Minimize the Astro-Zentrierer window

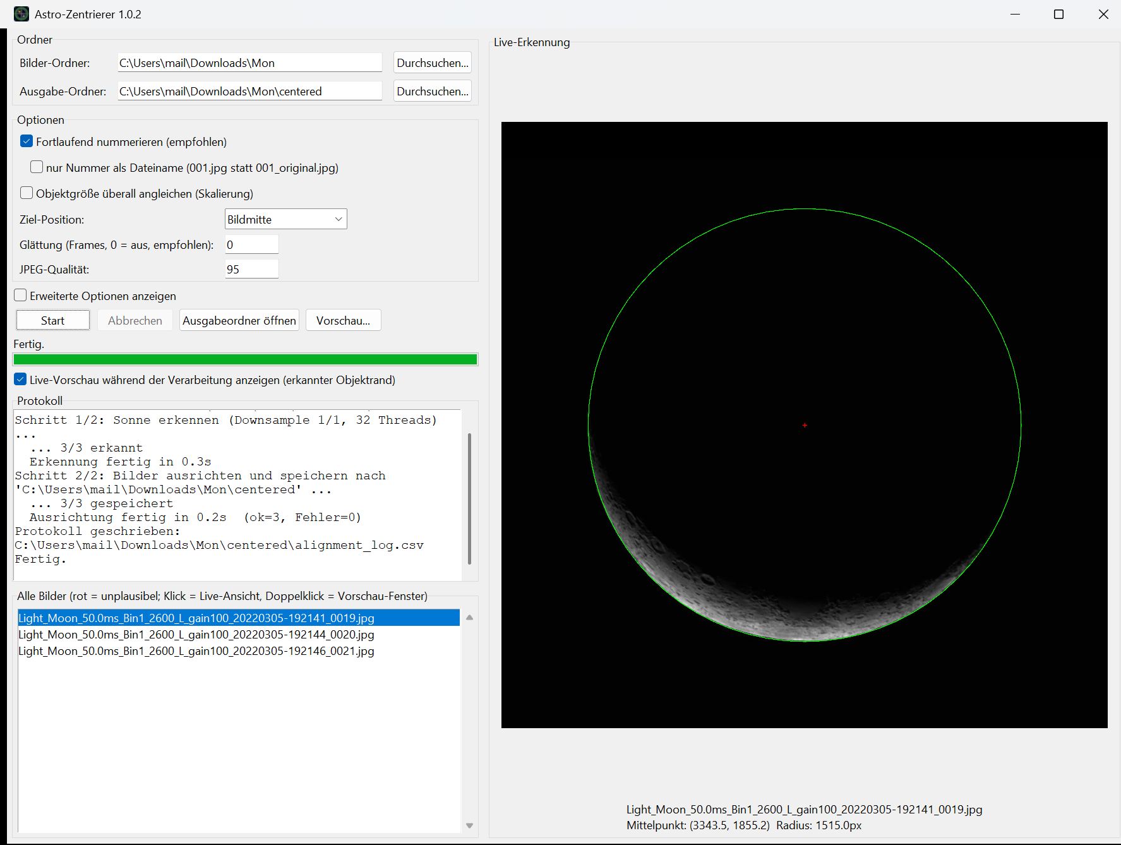[1016, 14]
